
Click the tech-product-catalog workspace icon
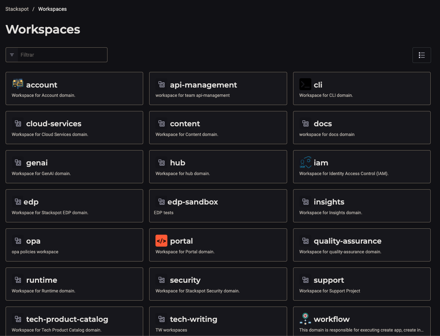click(18, 318)
